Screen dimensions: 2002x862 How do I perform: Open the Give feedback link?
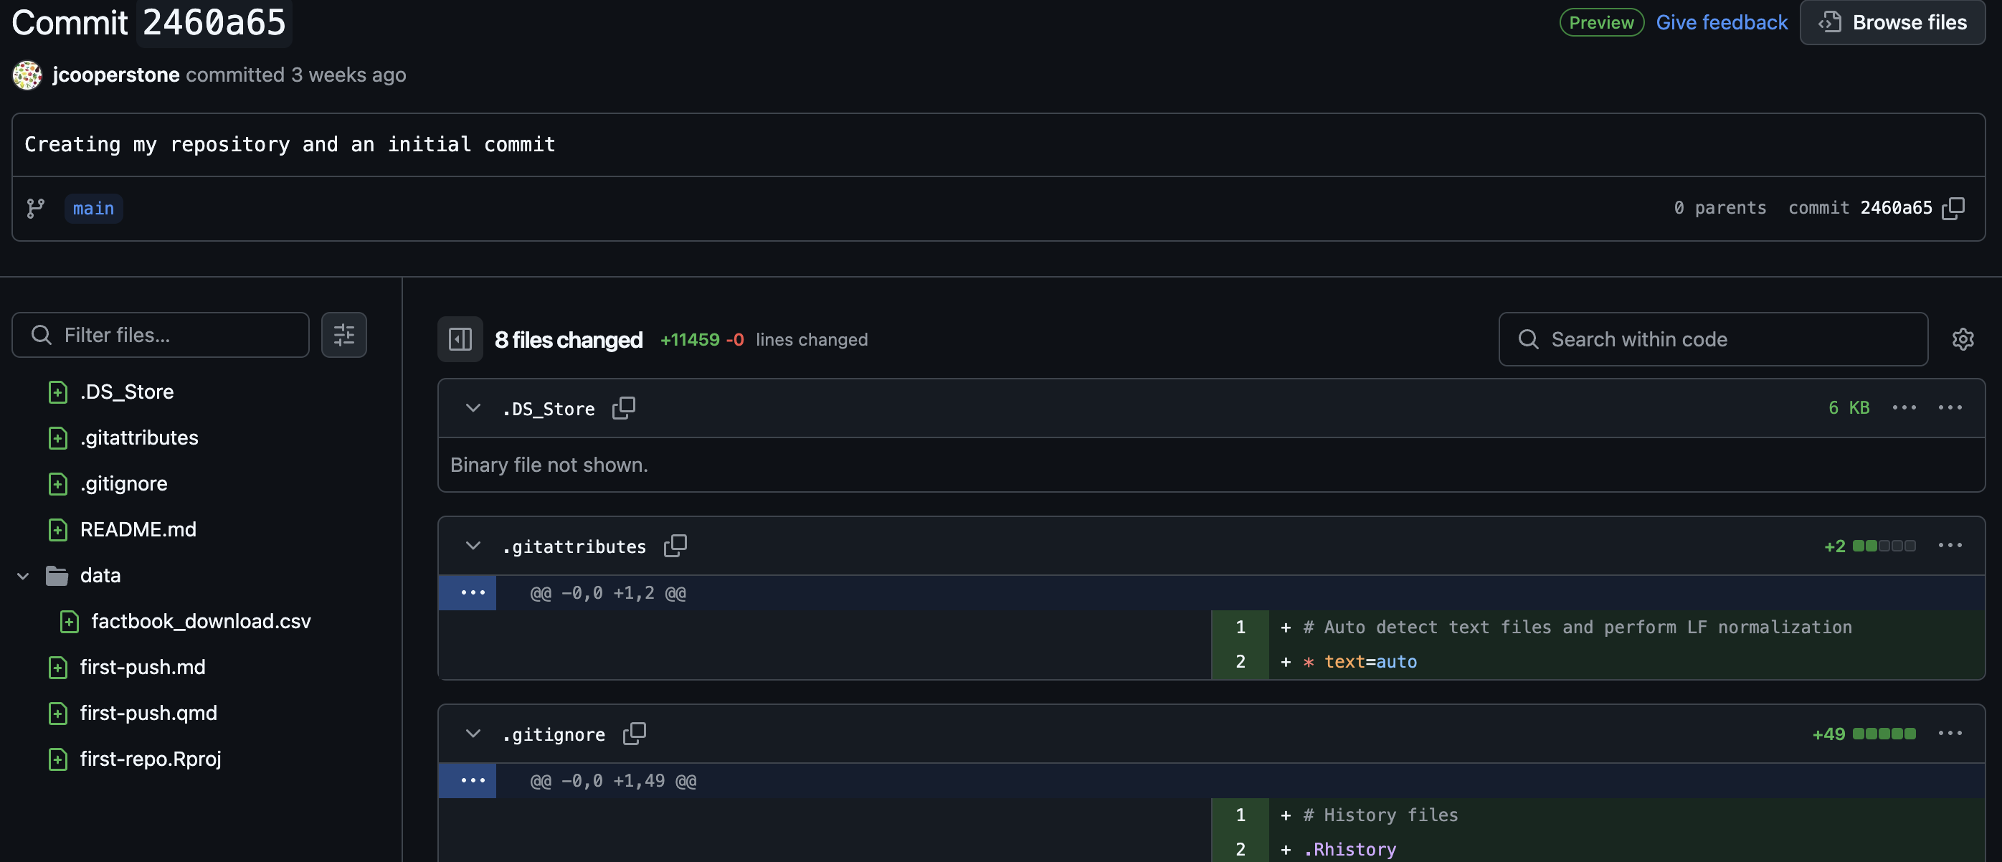(x=1722, y=22)
